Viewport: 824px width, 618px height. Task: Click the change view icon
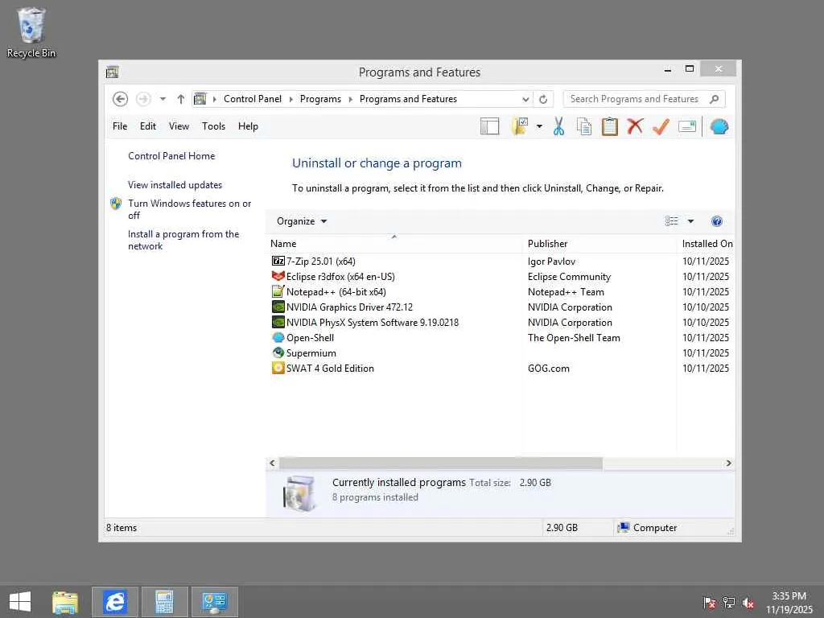tap(671, 221)
